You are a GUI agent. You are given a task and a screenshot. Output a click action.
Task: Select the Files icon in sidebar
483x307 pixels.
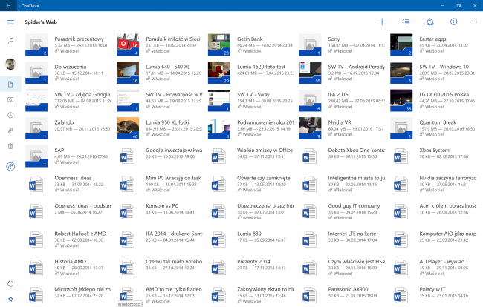click(10, 85)
